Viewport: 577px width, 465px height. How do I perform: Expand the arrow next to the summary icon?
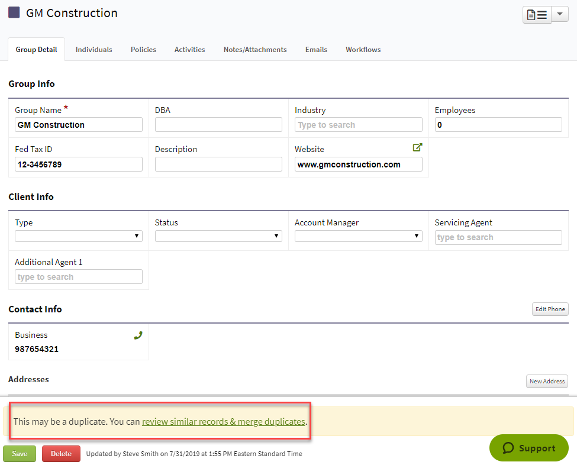559,14
